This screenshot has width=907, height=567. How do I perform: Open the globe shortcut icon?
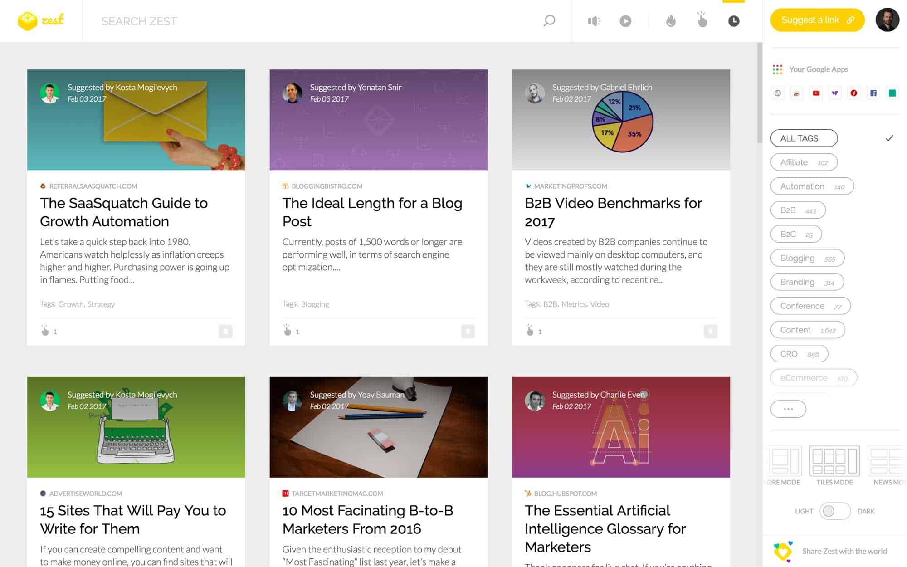coord(778,93)
